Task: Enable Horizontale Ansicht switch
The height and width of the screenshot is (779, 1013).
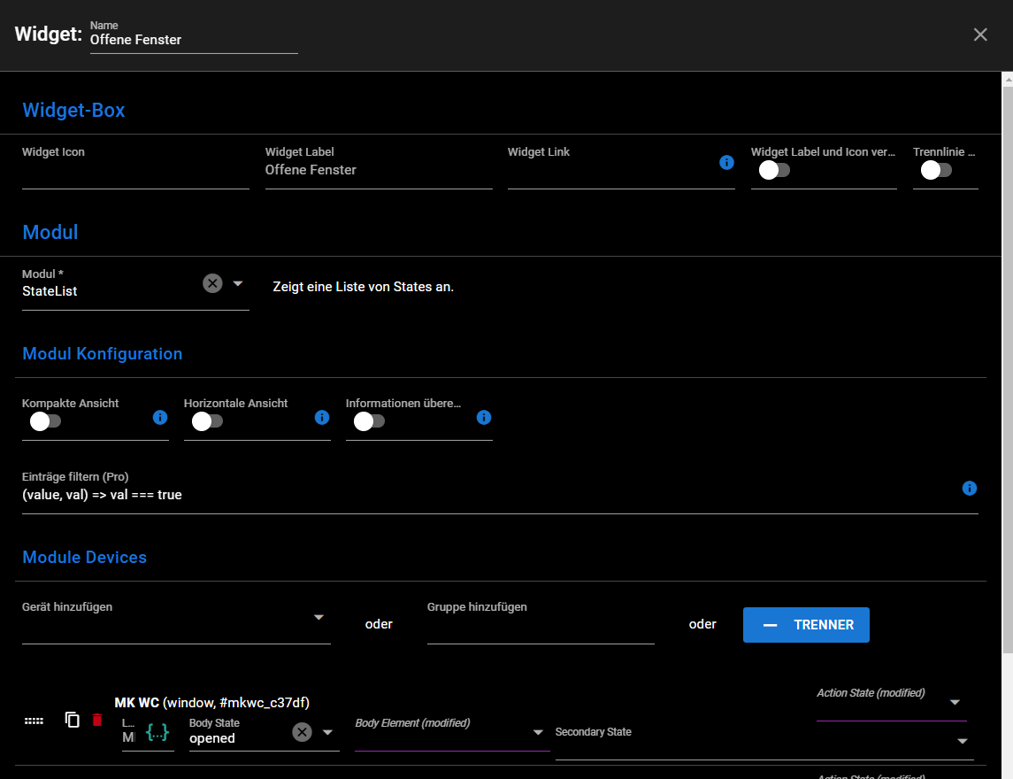Action: point(207,421)
